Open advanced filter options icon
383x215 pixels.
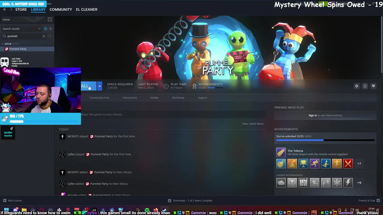point(50,36)
